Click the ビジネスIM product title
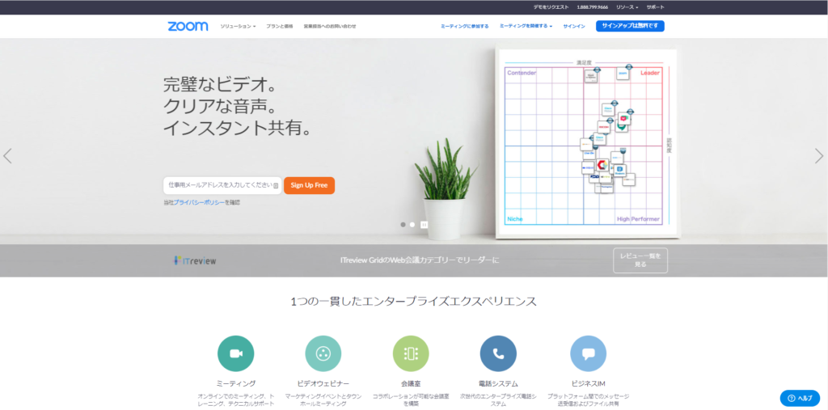The height and width of the screenshot is (410, 828). 589,383
